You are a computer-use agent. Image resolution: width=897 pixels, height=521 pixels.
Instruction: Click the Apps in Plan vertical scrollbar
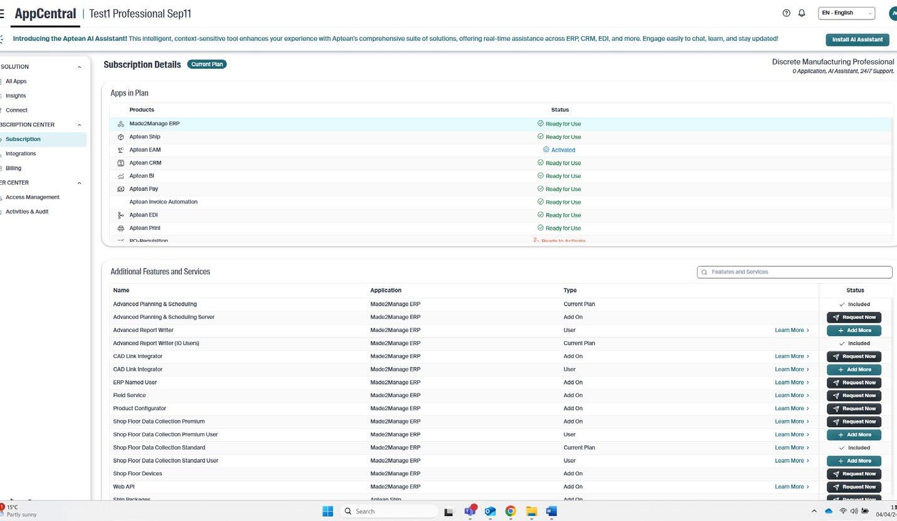click(x=891, y=163)
